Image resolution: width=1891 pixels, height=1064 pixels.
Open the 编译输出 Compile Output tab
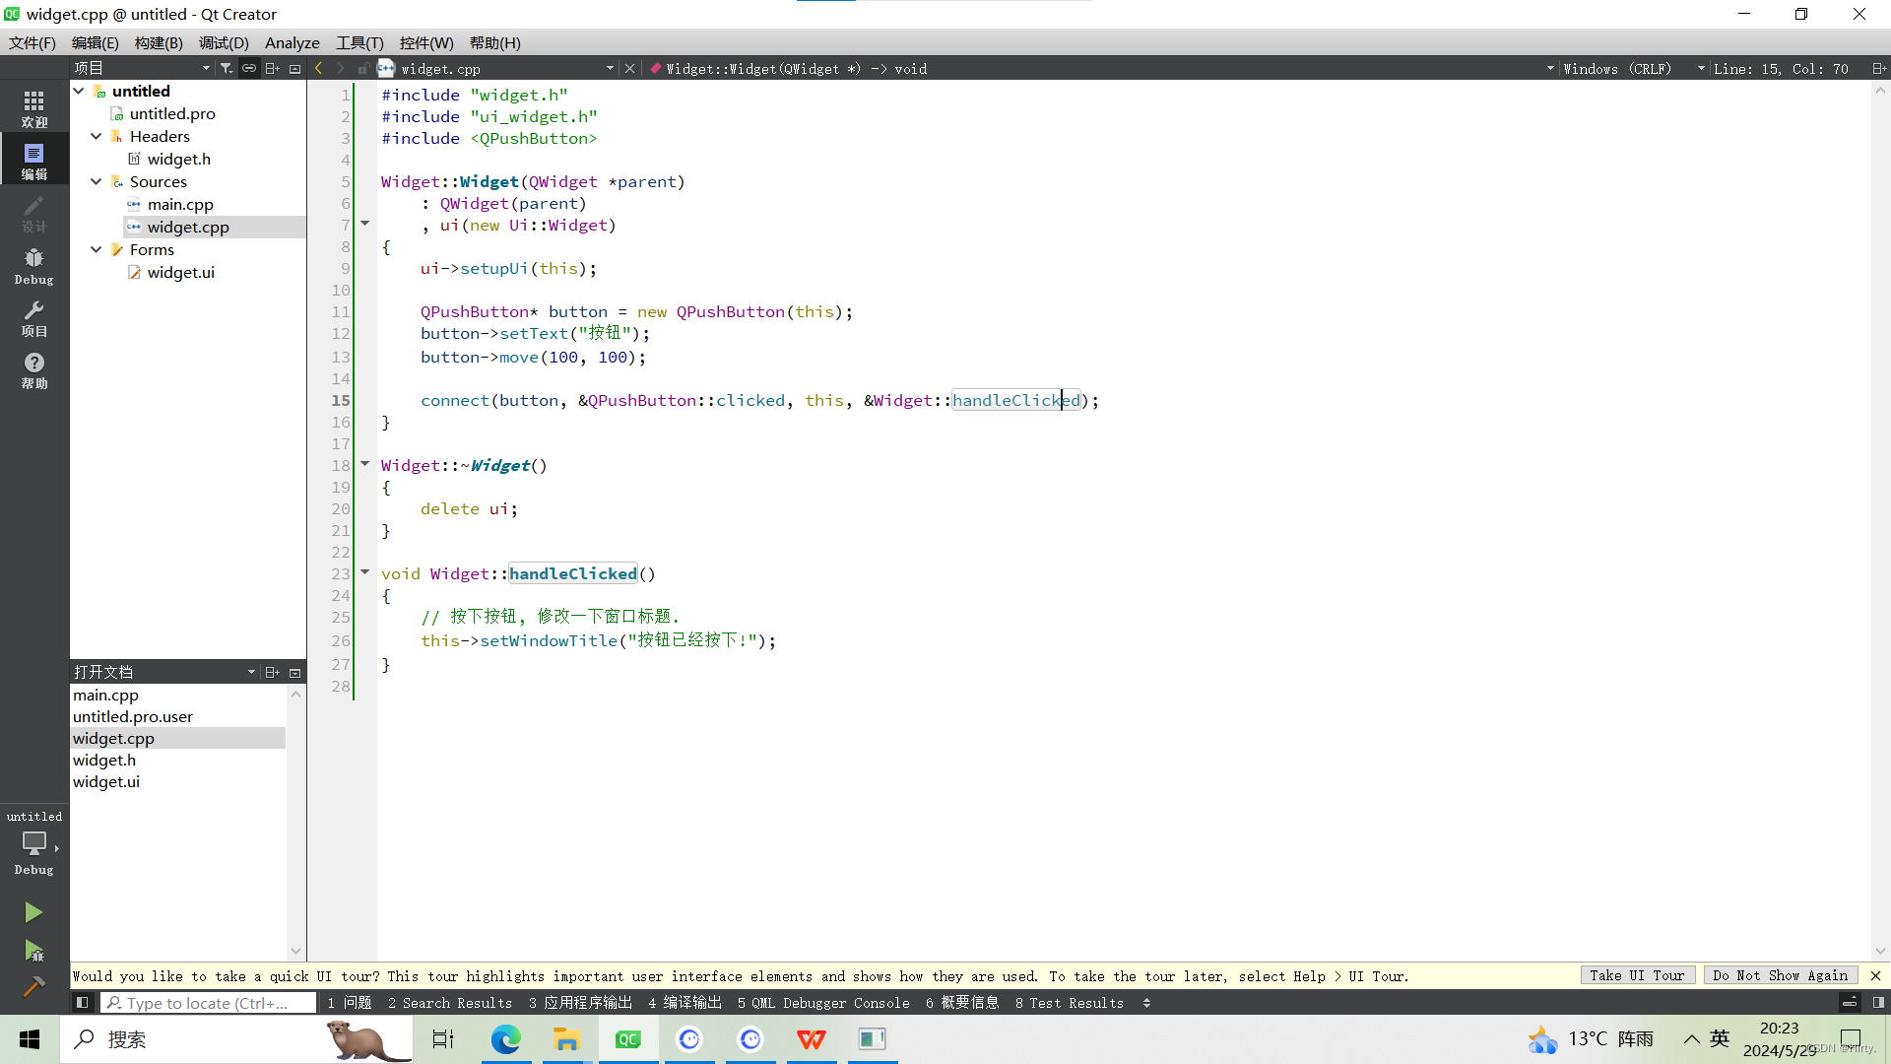click(x=685, y=1003)
